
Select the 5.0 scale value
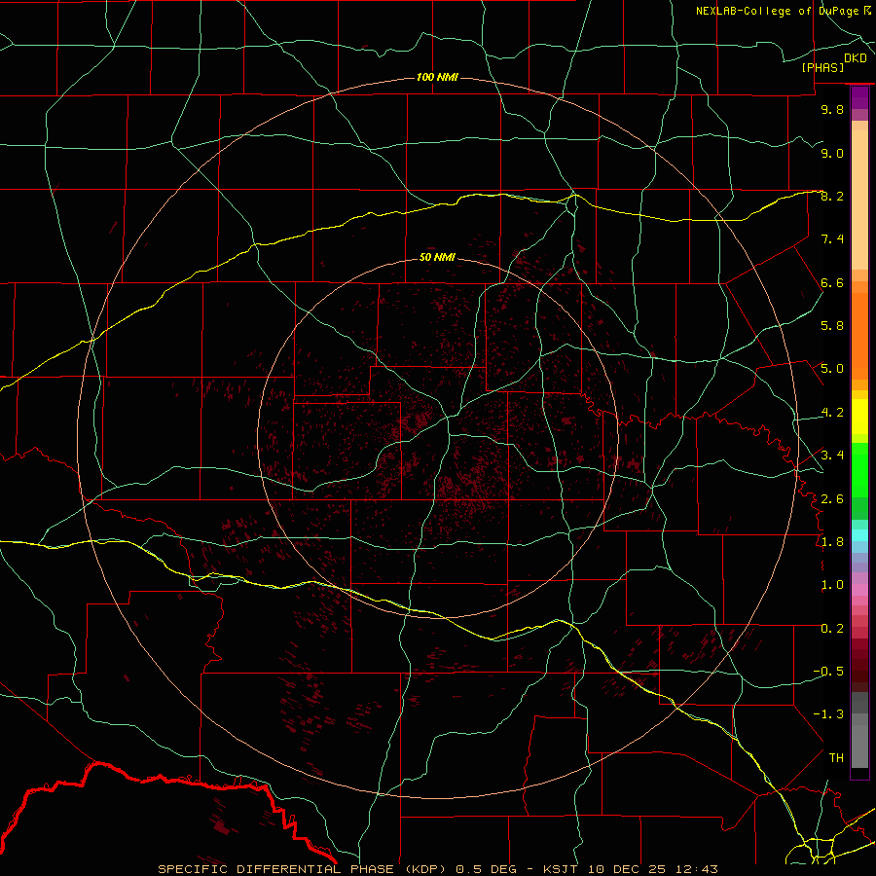pos(832,369)
